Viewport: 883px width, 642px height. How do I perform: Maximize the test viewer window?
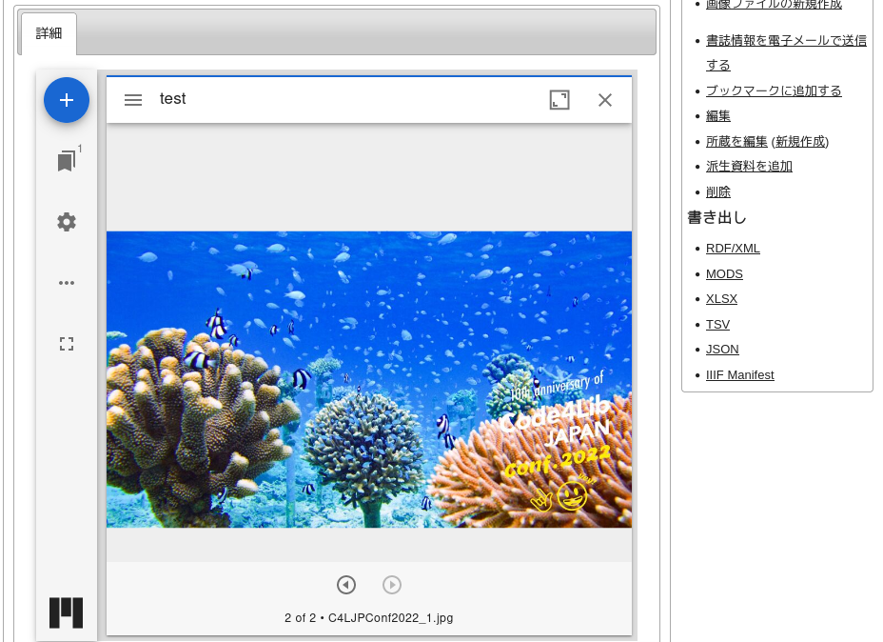coord(559,100)
